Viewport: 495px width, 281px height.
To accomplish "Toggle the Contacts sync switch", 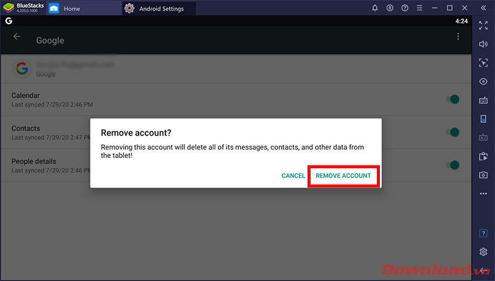I will pos(452,132).
